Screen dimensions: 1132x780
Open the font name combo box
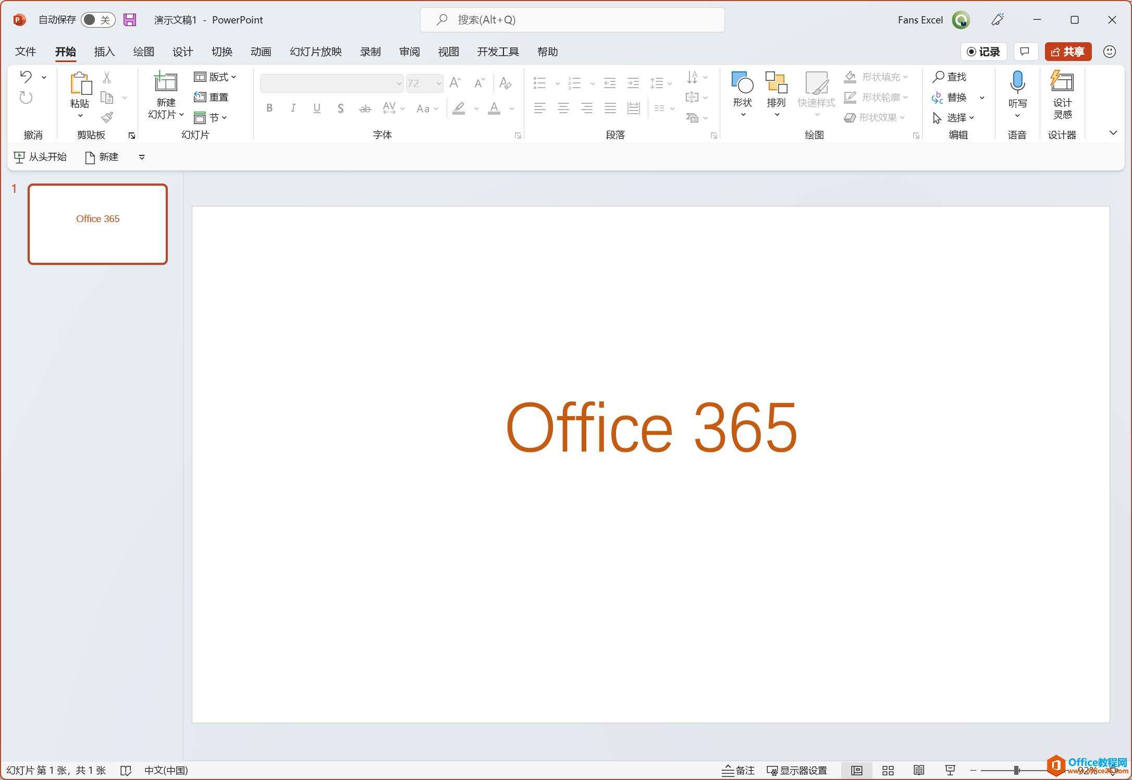click(331, 83)
